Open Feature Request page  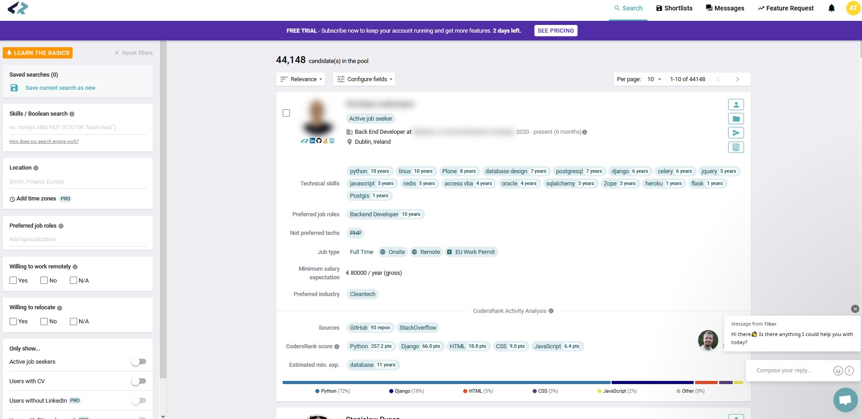click(786, 8)
